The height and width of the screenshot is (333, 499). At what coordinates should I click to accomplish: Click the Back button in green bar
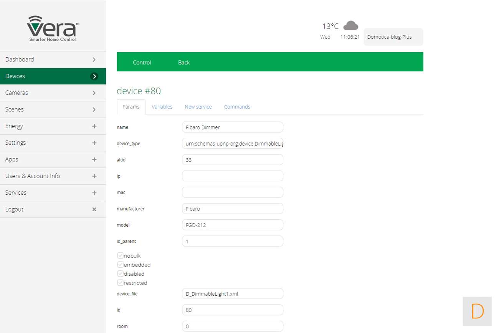(184, 62)
